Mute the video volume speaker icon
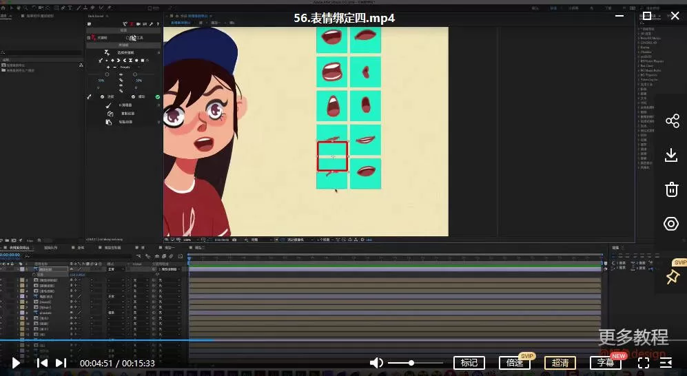The width and height of the screenshot is (687, 376). click(x=376, y=362)
